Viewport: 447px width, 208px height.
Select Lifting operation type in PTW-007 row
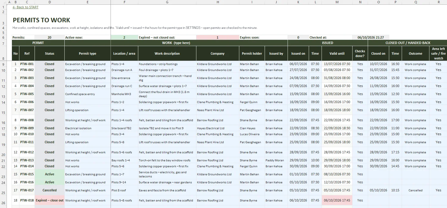point(88,110)
